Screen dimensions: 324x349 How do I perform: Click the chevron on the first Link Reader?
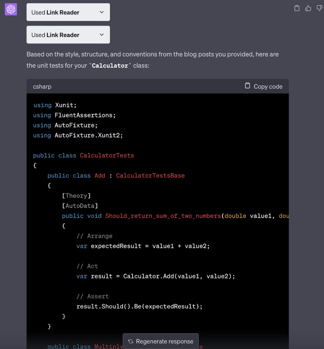click(x=102, y=12)
